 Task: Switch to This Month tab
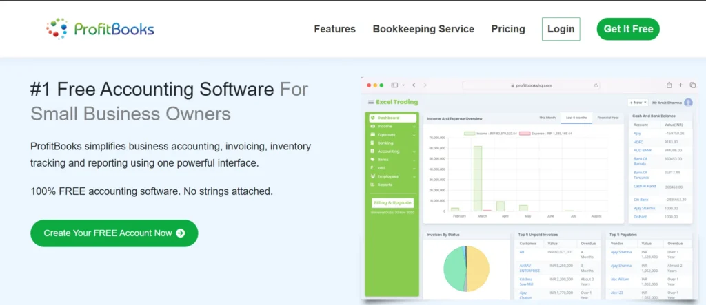pos(547,118)
